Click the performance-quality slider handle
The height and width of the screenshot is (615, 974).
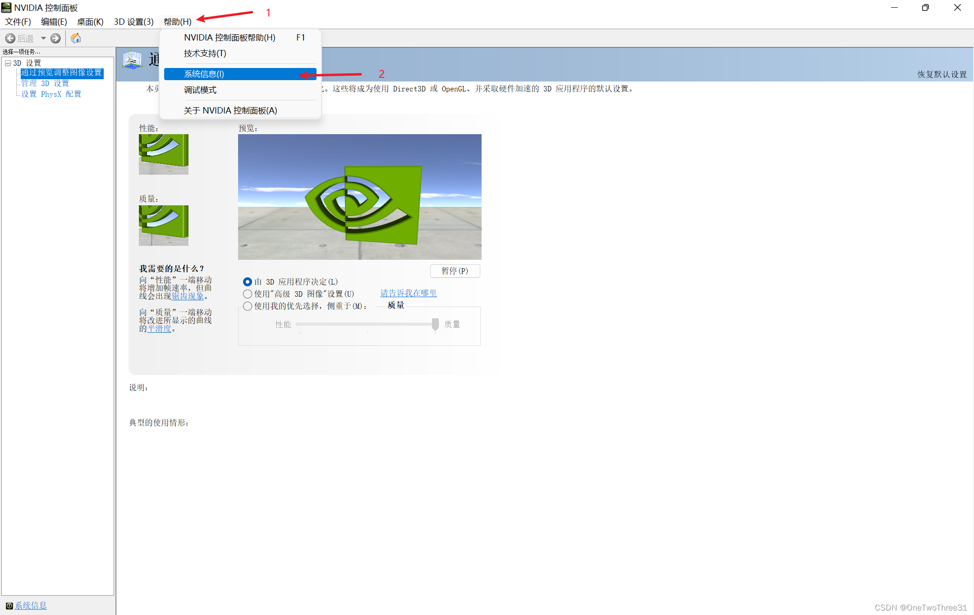[435, 324]
